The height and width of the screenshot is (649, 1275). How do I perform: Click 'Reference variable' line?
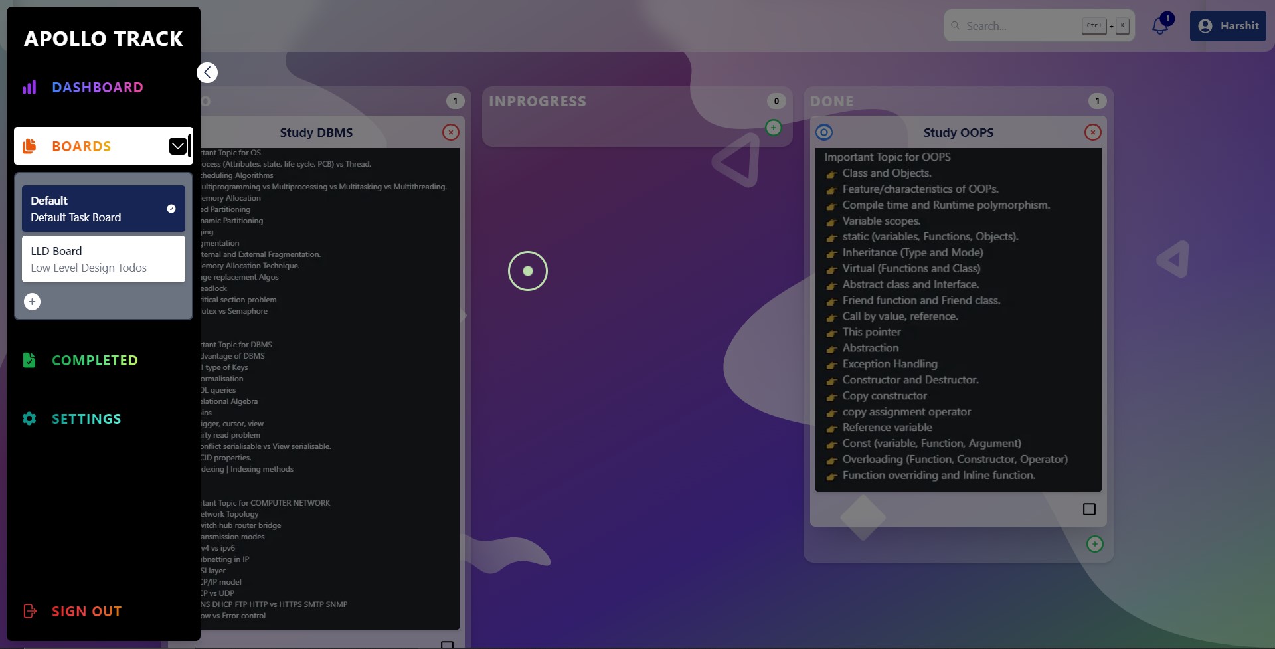coord(887,428)
